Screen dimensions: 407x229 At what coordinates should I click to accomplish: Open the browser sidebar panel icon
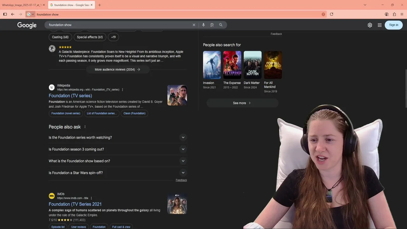[x=5, y=14]
